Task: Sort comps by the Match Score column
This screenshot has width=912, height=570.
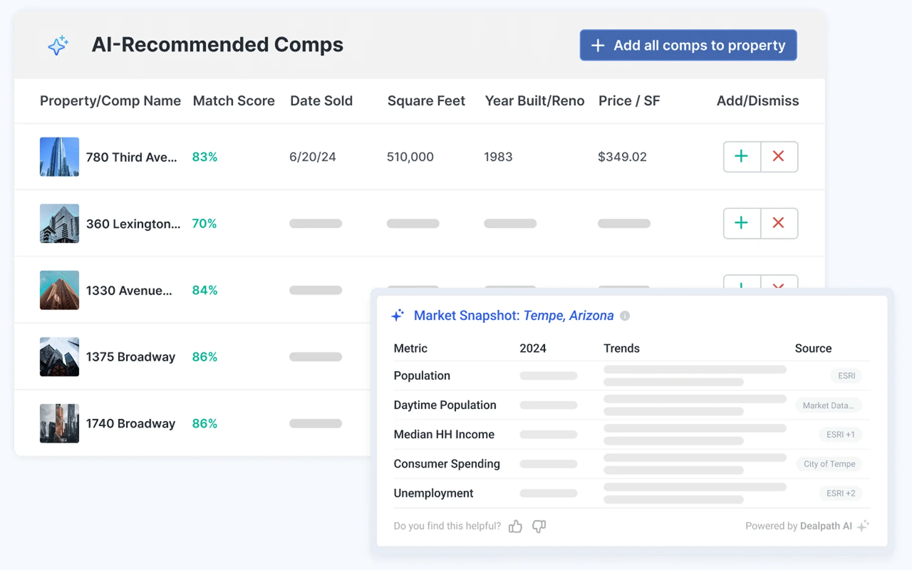Action: click(x=233, y=101)
